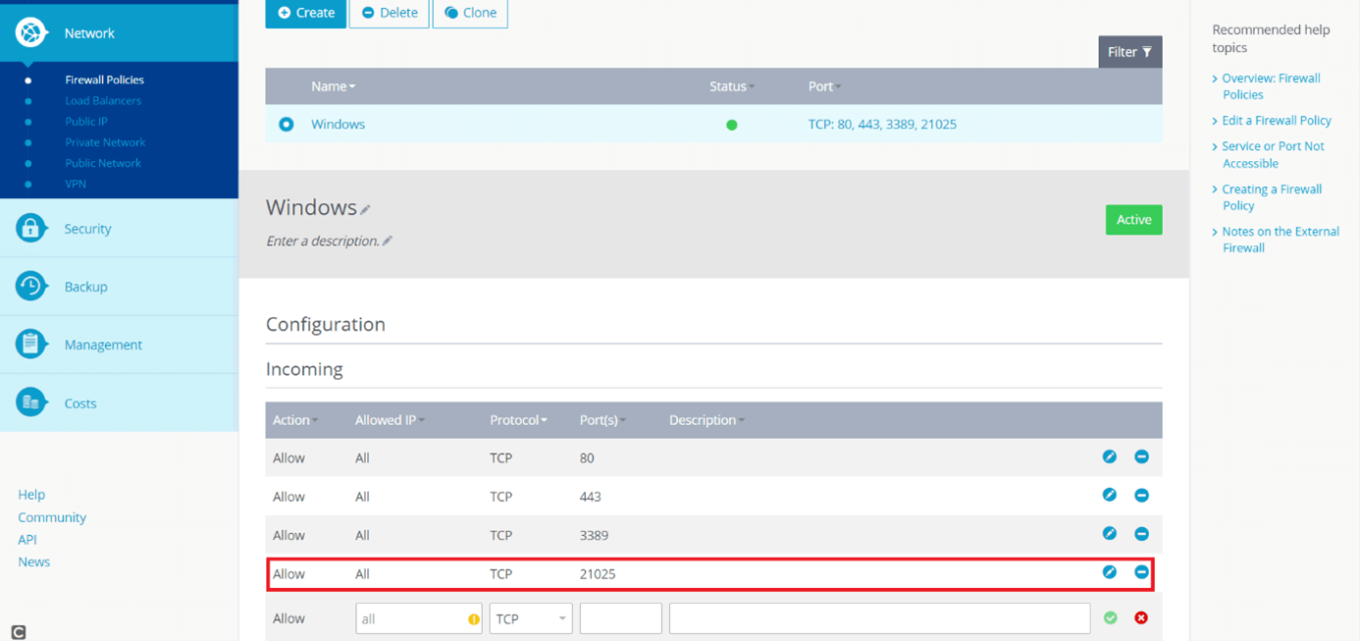Click the Create button

(305, 13)
